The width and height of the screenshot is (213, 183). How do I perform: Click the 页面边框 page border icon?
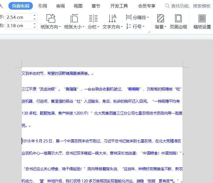tap(178, 18)
